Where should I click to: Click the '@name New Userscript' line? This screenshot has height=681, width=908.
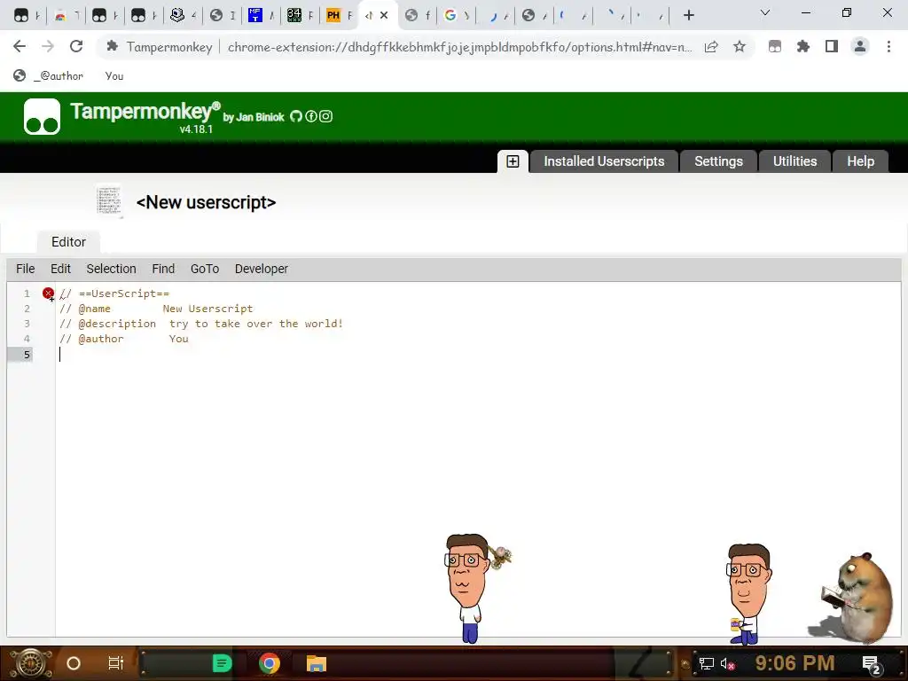coord(156,309)
